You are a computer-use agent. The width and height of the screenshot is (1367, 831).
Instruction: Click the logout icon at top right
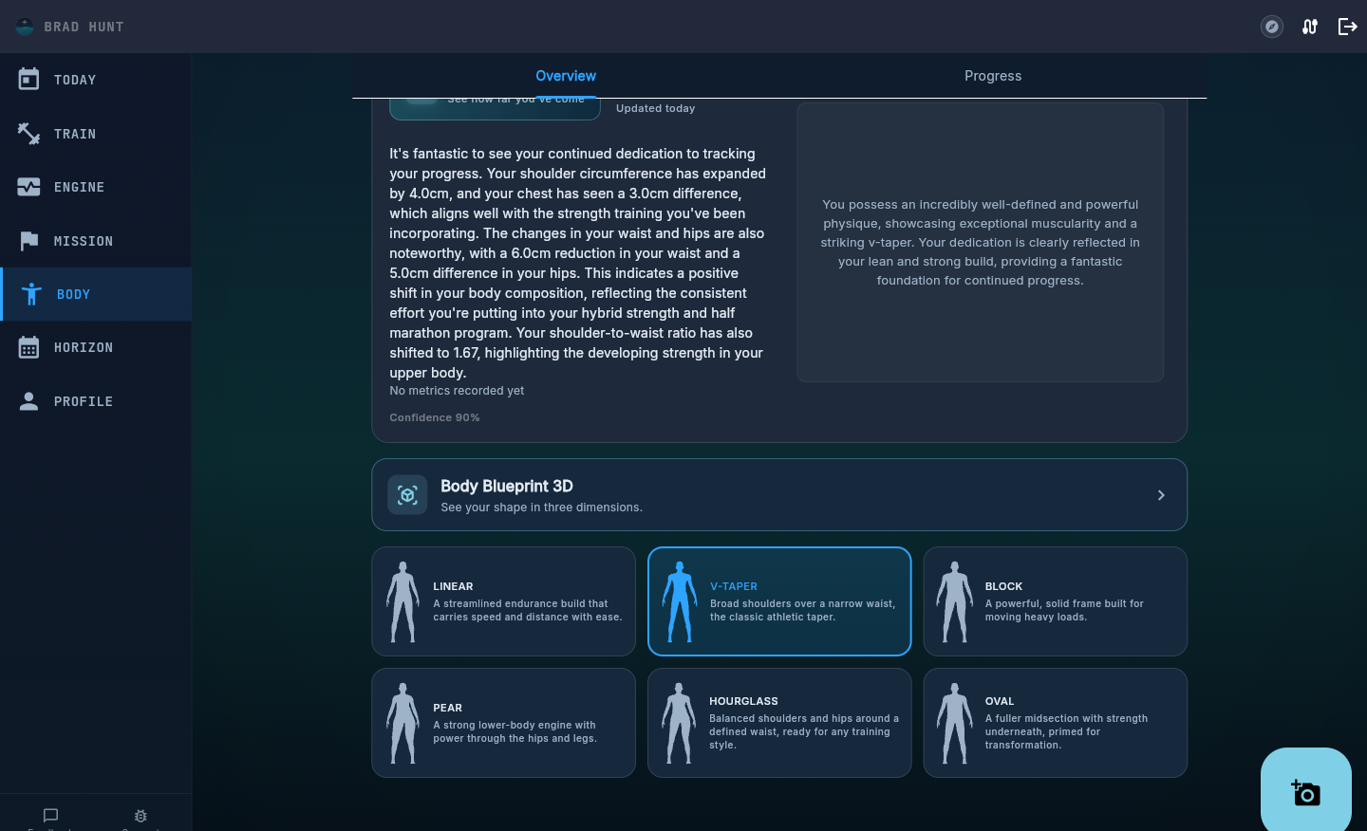(1347, 27)
